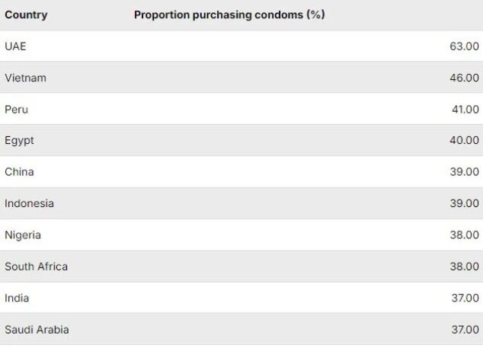Select the Indonesia country cell
Viewport: 483px width, 348px height.
pyautogui.click(x=29, y=203)
